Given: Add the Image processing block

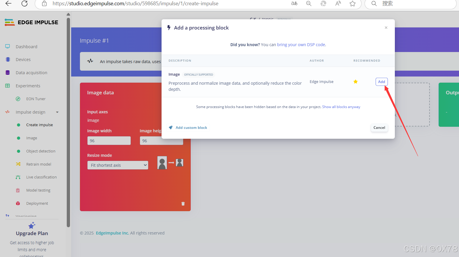Looking at the screenshot, I should (381, 82).
